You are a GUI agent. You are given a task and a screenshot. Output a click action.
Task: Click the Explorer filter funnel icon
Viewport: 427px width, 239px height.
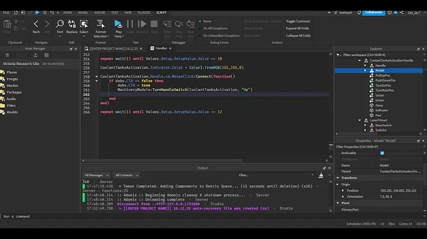tap(338, 55)
